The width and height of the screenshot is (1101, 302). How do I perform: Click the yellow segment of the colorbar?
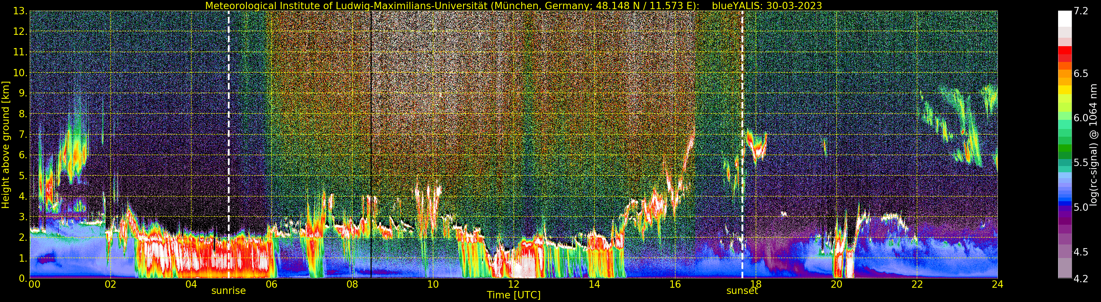point(1065,90)
